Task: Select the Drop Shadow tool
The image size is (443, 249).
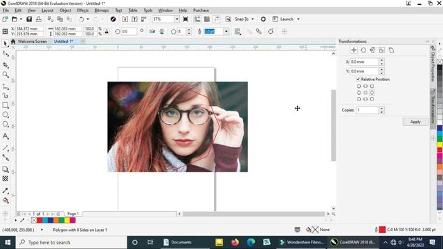Action: click(5, 169)
